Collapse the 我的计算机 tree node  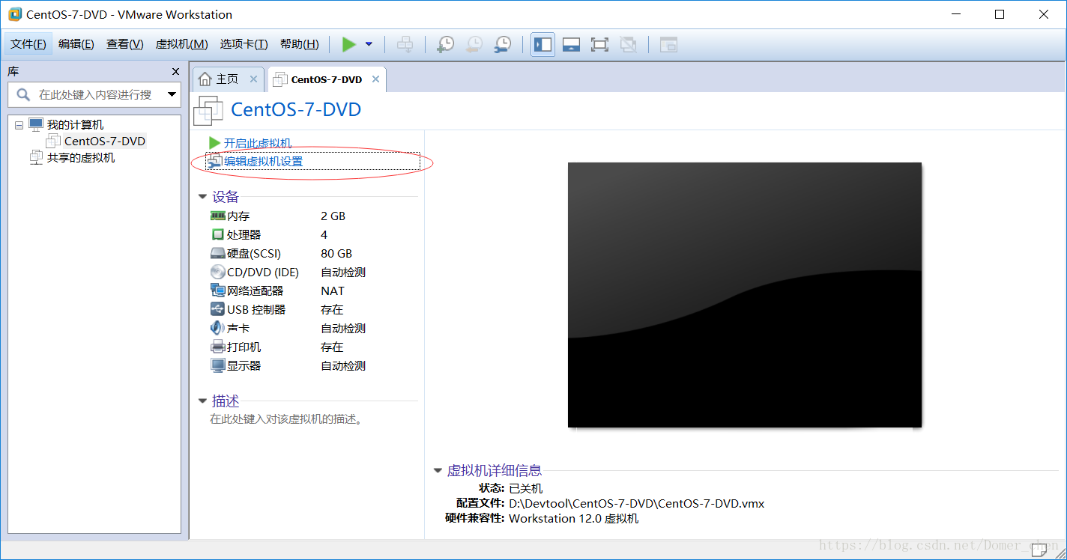tap(19, 125)
